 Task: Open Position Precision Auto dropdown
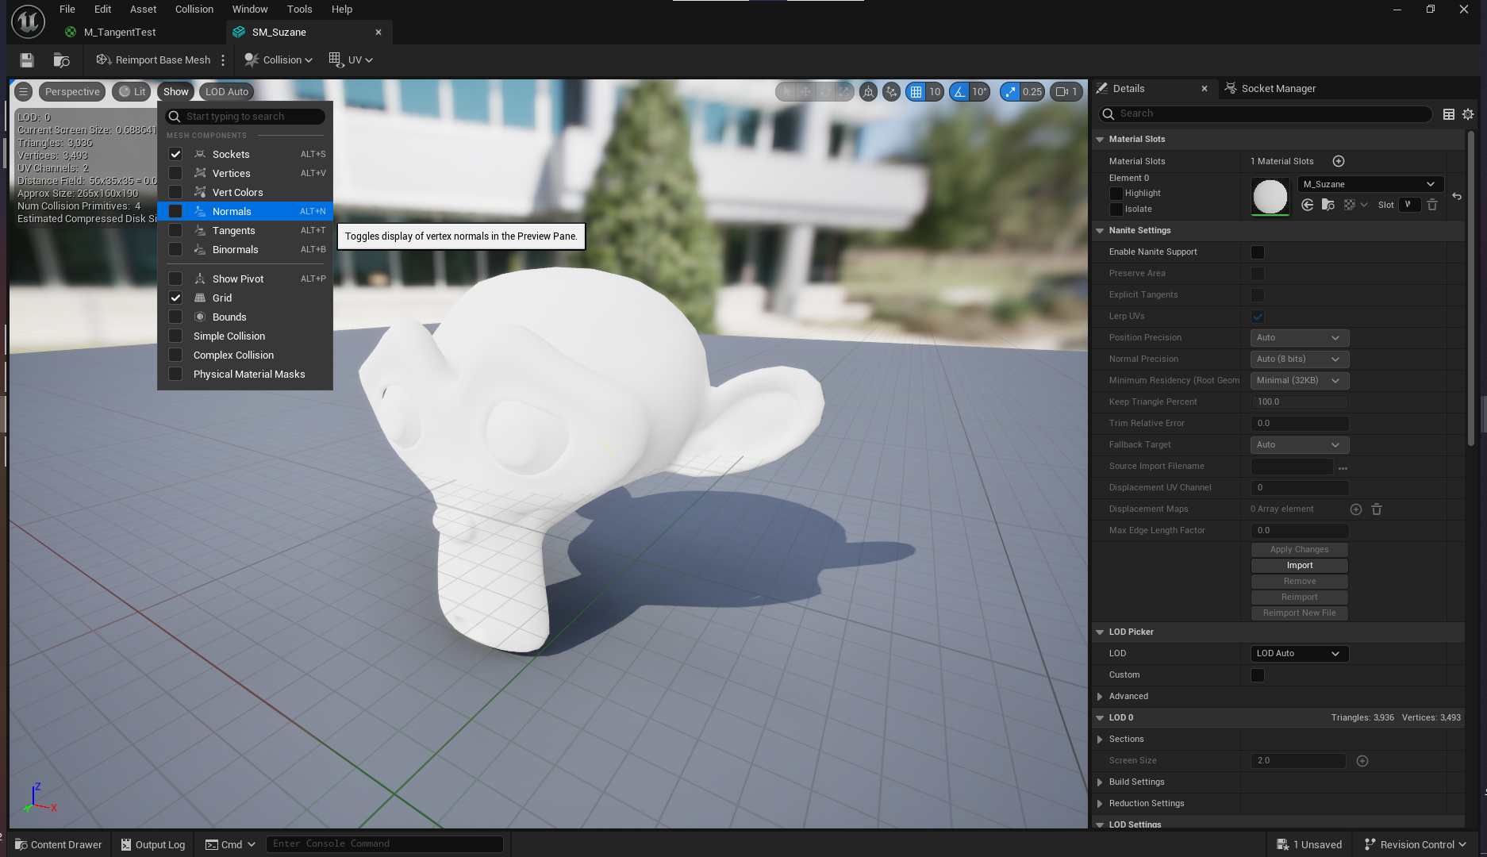(1299, 338)
